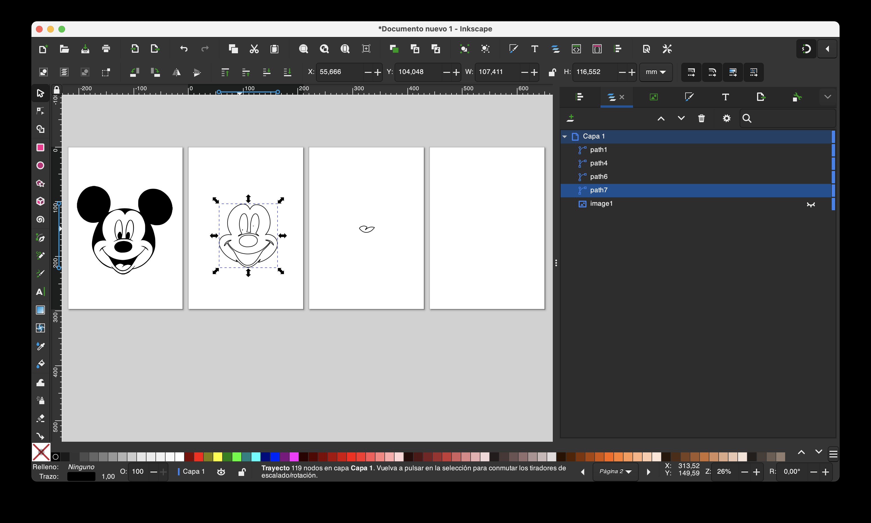The height and width of the screenshot is (523, 871).
Task: Select the Text tool in toolbox
Action: tap(40, 292)
